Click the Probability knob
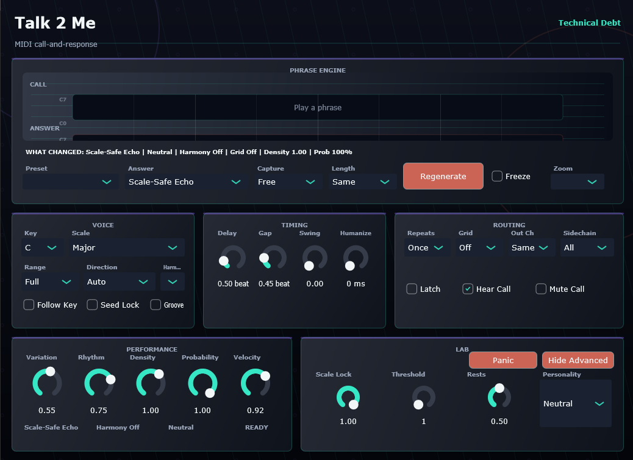 [x=202, y=383]
